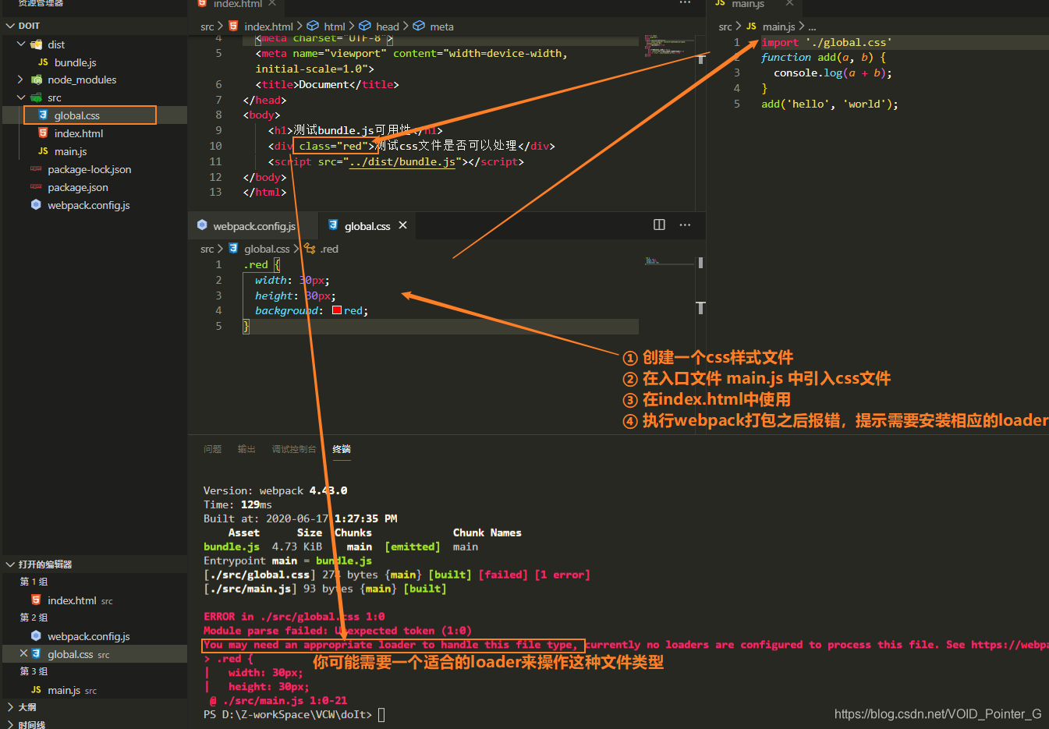Split the global.css editor pane
Image resolution: width=1049 pixels, height=729 pixels.
click(x=659, y=225)
